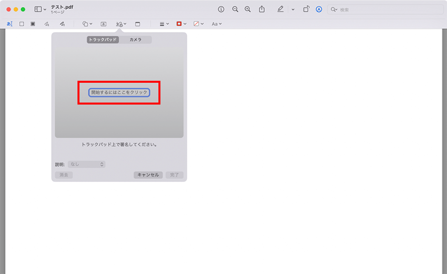This screenshot has width=447, height=274.
Task: Open the border color menu
Action: click(181, 24)
